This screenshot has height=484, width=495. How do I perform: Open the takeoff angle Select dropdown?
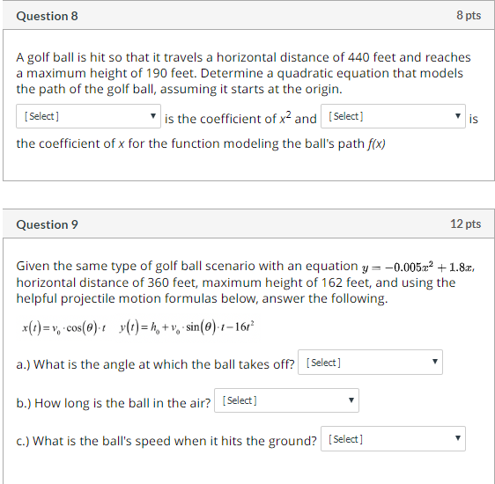(370, 362)
